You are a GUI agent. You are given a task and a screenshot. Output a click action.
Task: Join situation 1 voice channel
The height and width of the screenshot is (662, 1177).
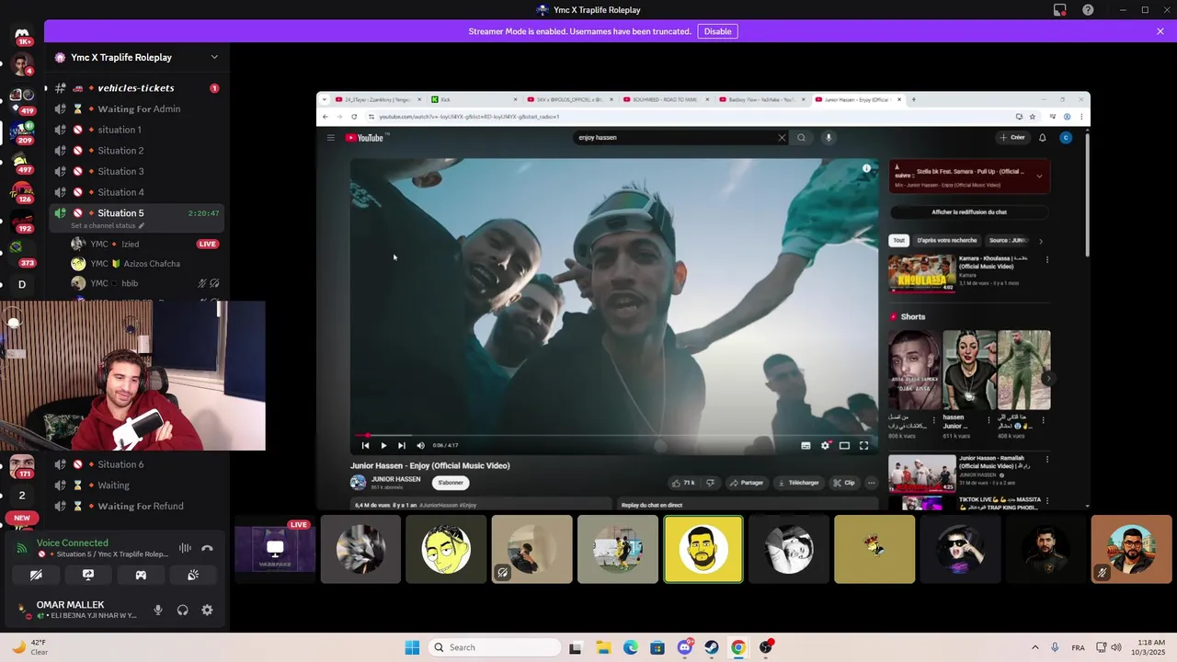(x=136, y=130)
